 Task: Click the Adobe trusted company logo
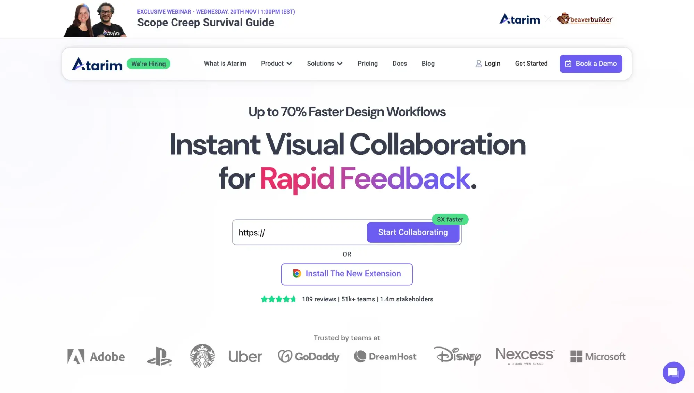click(95, 356)
